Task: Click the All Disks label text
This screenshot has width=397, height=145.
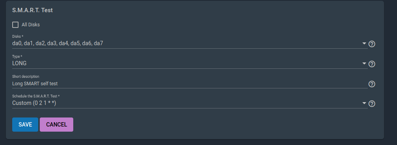Action: (31, 25)
